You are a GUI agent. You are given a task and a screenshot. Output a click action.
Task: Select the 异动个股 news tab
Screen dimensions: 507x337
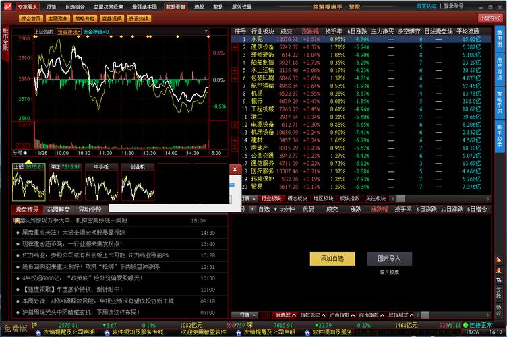tap(90, 209)
